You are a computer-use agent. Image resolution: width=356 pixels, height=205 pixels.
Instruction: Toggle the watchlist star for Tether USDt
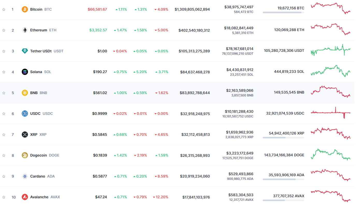[4, 51]
